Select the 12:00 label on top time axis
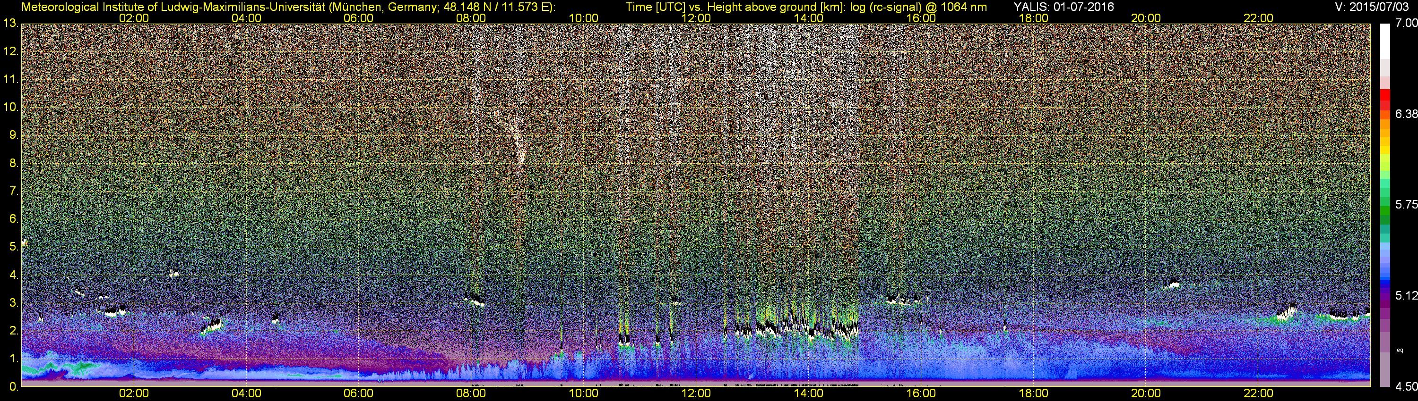The image size is (1418, 401). pos(696,18)
